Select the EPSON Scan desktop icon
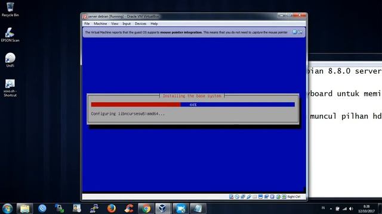382x214 pixels. point(10,35)
